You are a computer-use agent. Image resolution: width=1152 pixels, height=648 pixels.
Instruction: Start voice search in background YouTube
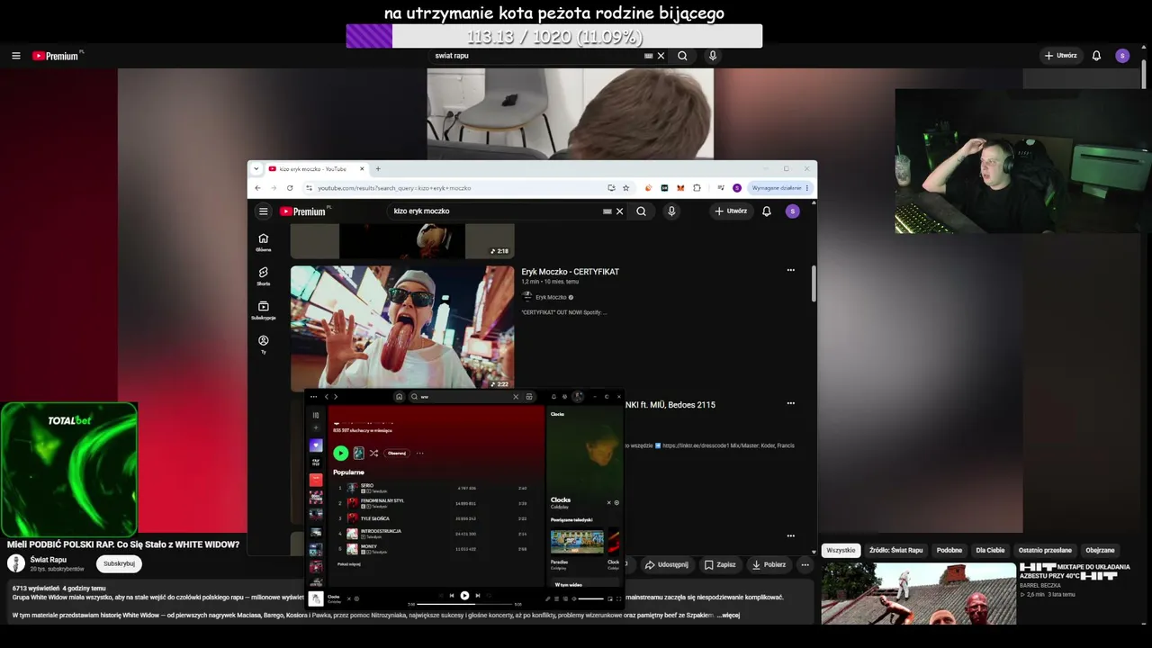coord(713,56)
